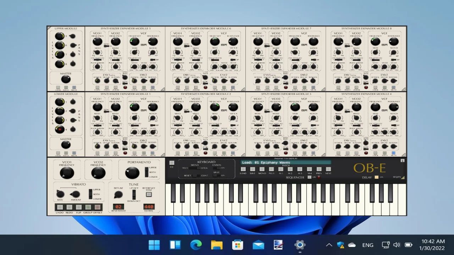Click the Reference Tone button

[x=149, y=194]
